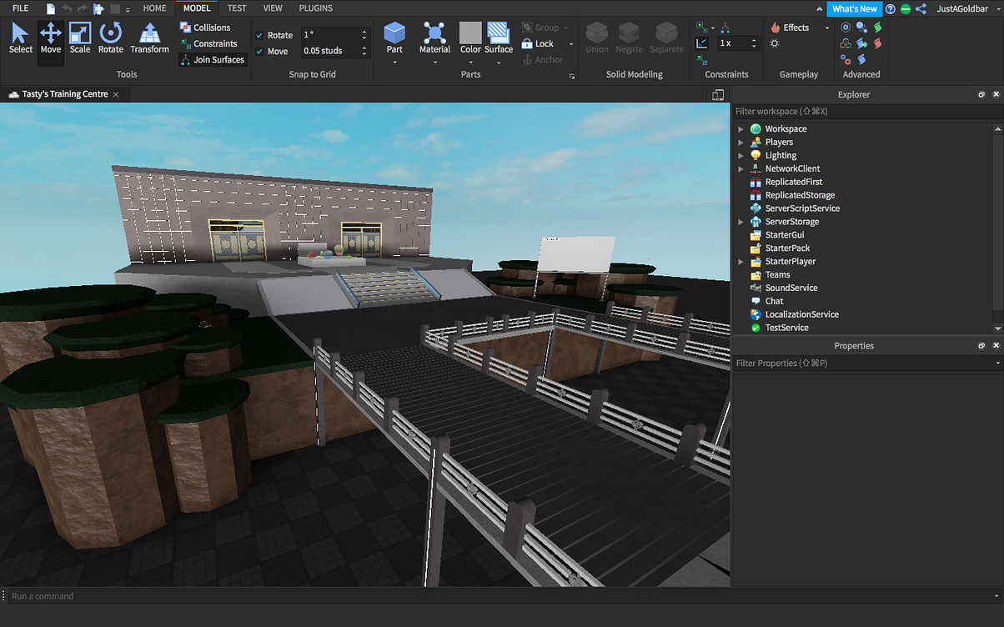
Task: Click the Spawn location icon in Gameplay
Action: coord(774,43)
